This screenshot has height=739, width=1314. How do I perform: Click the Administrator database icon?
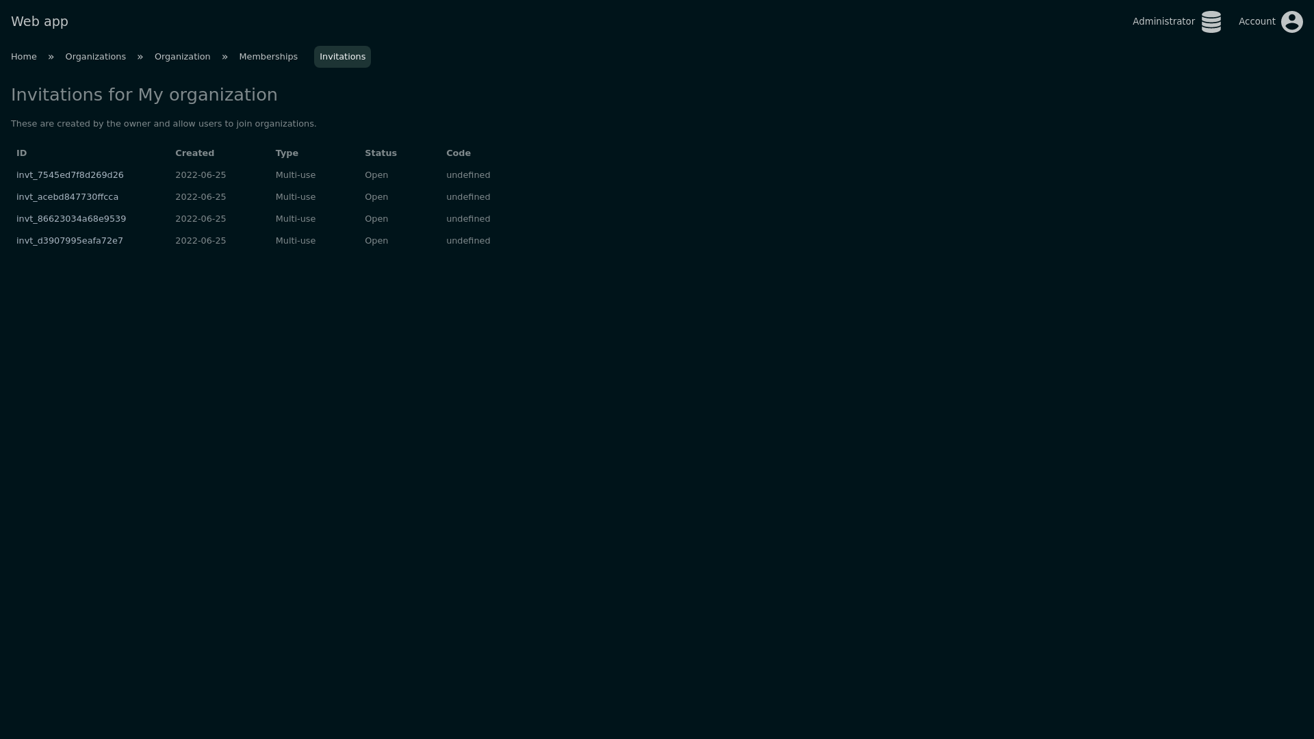pyautogui.click(x=1211, y=22)
